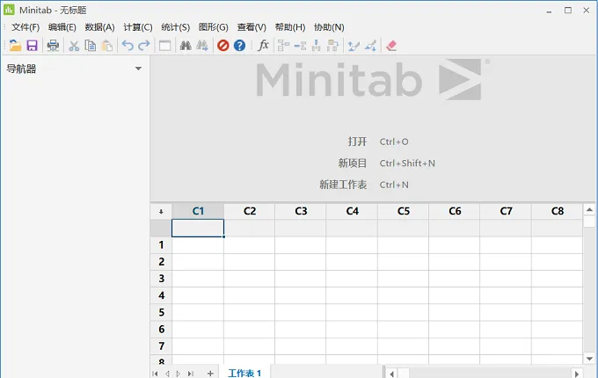Click the second graph brush icon before eraser

370,46
